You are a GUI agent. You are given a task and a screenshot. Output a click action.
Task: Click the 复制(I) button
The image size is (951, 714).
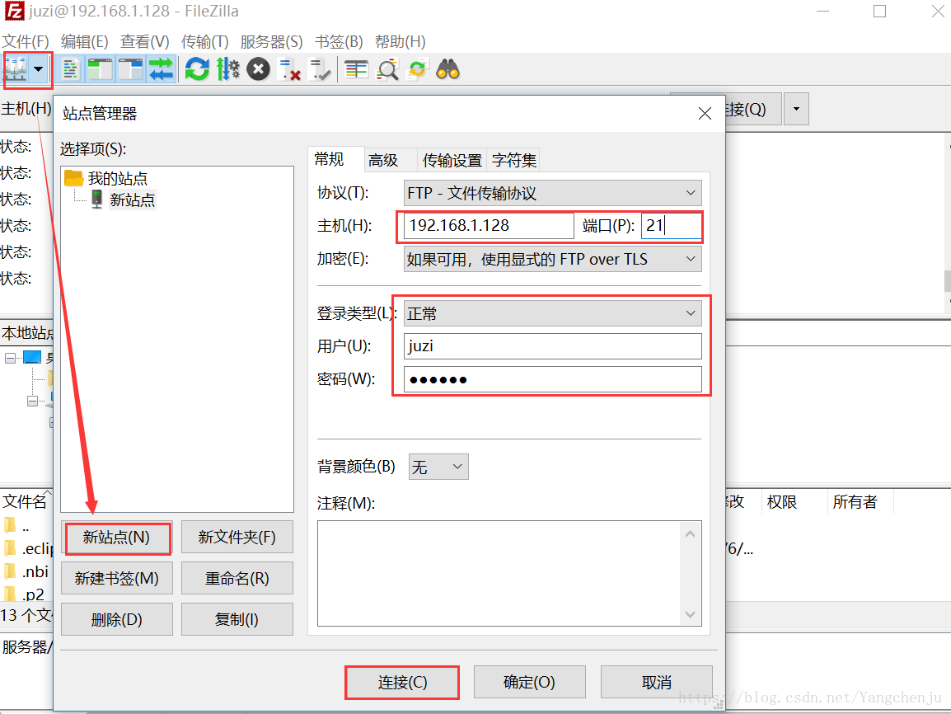tap(237, 619)
